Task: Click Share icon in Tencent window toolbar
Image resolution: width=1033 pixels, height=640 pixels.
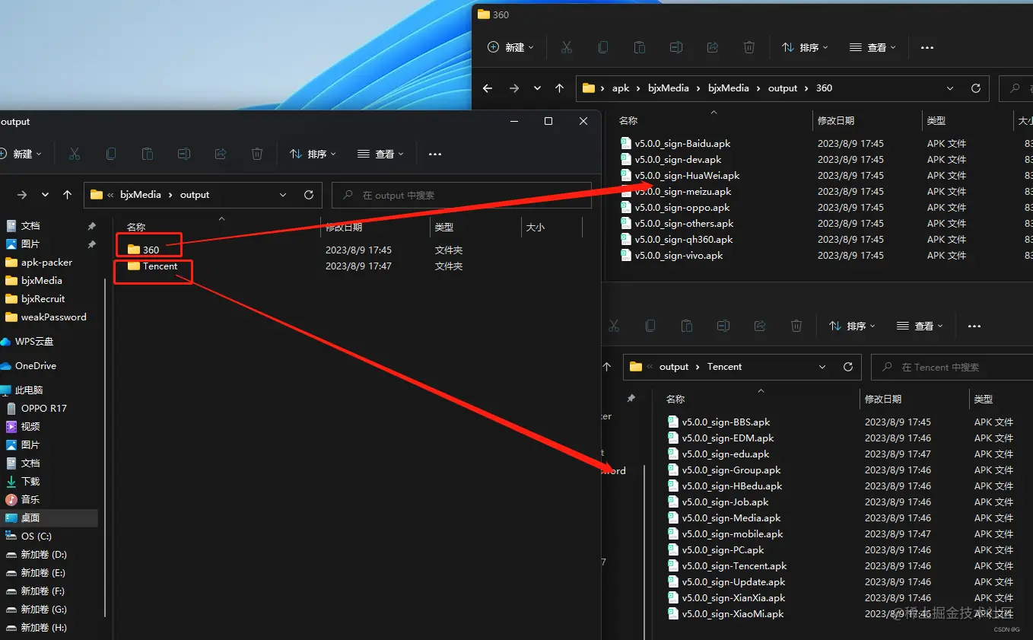Action: click(760, 326)
